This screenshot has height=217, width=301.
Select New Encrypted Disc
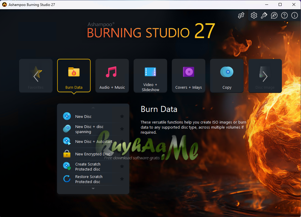(93, 154)
